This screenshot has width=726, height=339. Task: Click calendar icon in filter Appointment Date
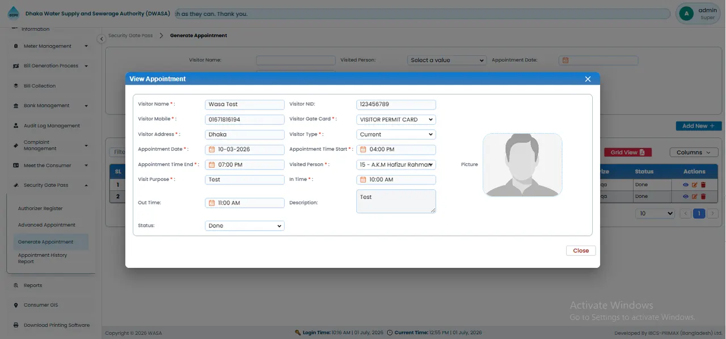[565, 60]
